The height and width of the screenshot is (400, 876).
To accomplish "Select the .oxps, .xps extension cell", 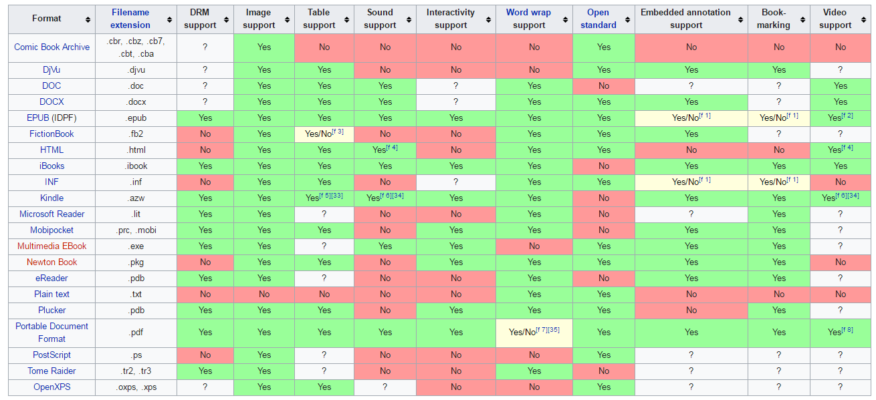I will click(x=136, y=387).
